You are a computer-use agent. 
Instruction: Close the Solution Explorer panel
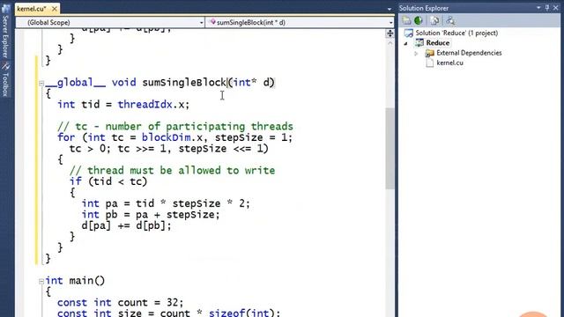point(556,8)
